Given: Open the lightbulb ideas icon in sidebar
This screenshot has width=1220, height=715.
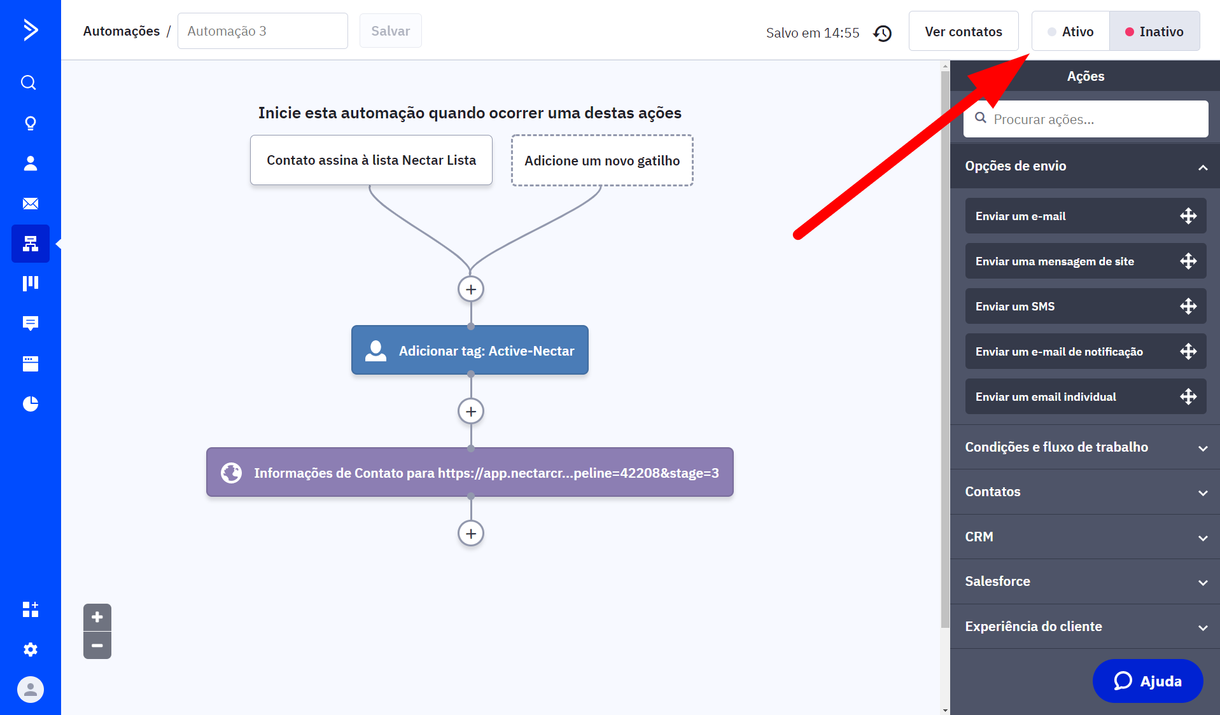Looking at the screenshot, I should click(x=30, y=123).
